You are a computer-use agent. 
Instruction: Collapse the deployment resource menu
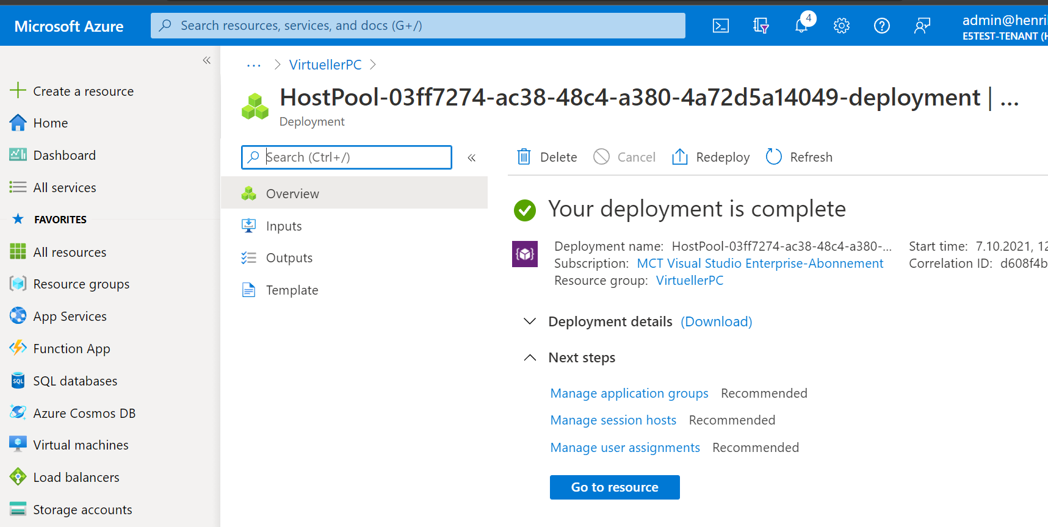coord(472,158)
